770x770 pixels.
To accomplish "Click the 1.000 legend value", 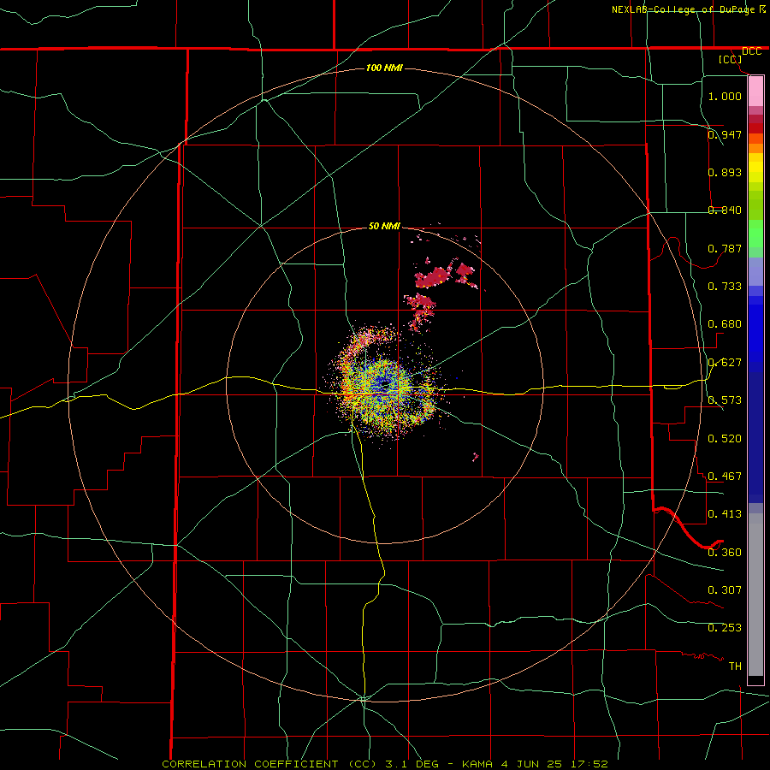I will tap(725, 96).
